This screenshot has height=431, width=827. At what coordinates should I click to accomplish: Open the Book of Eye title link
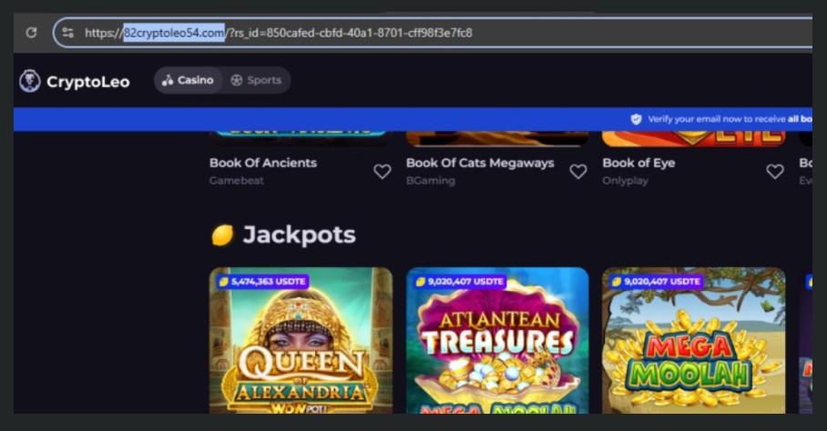(x=638, y=163)
